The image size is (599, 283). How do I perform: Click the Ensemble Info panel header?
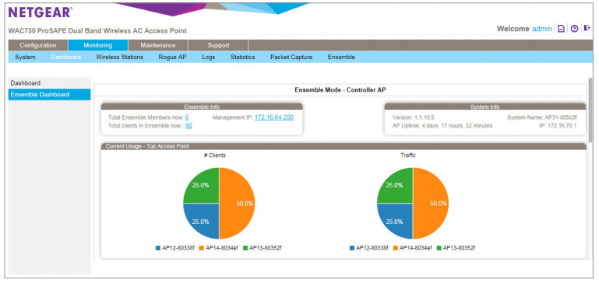[202, 107]
